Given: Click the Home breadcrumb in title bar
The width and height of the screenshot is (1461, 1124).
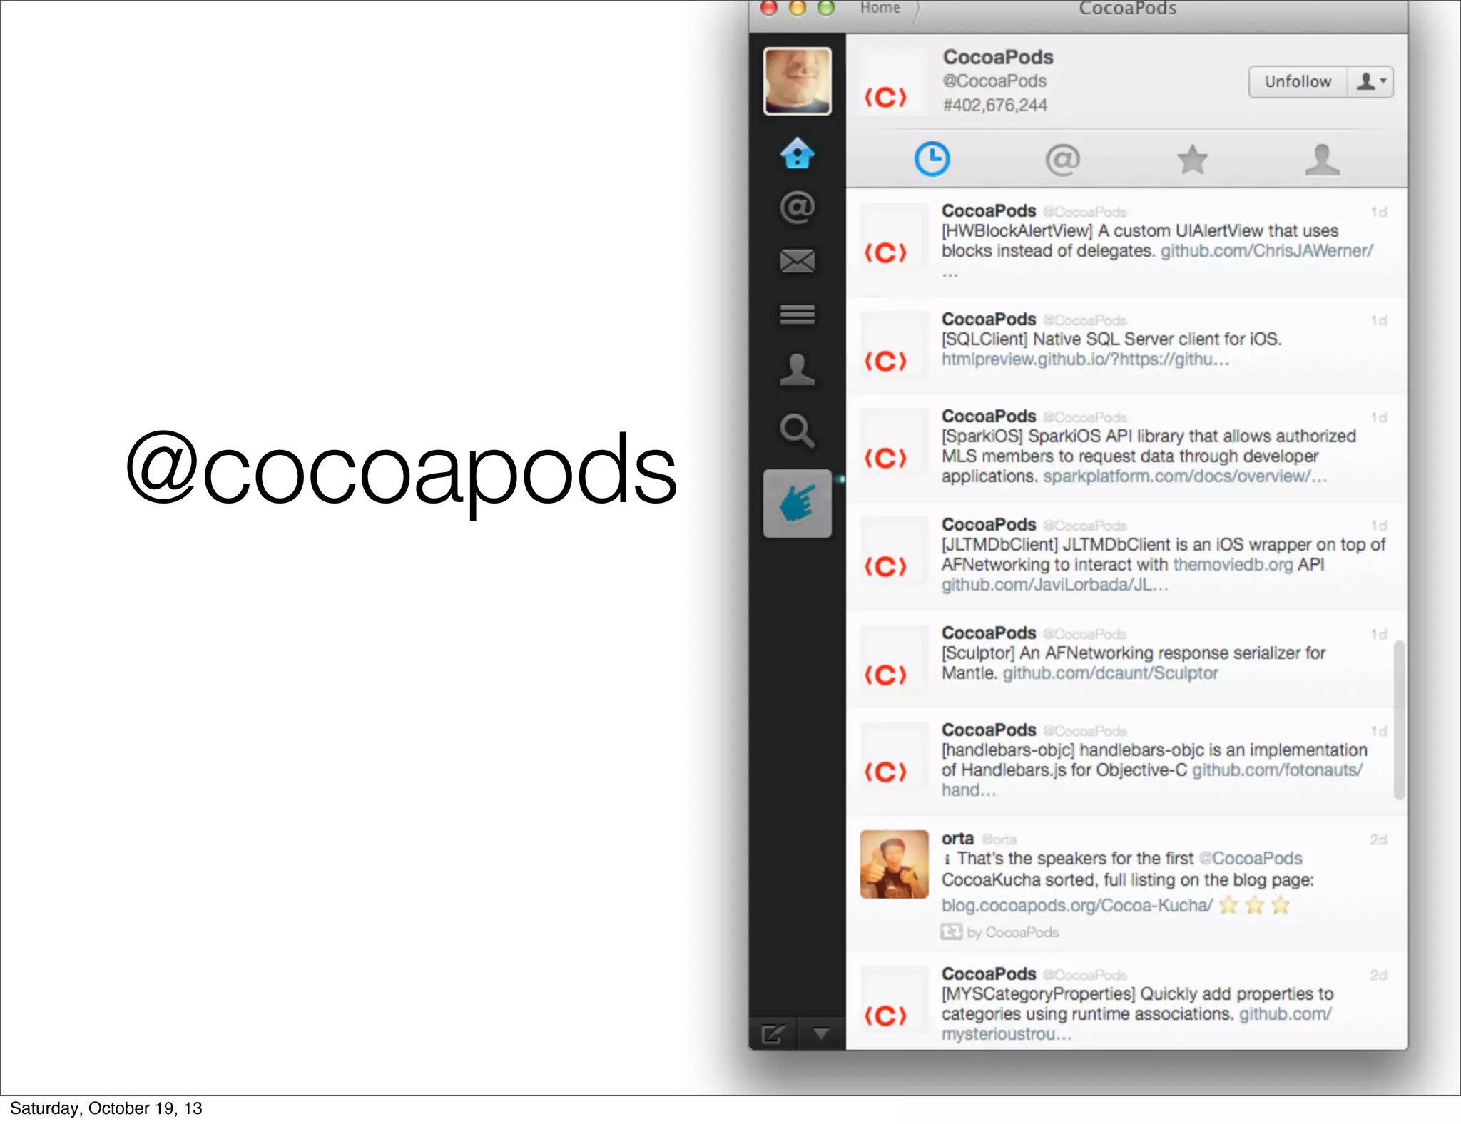Looking at the screenshot, I should point(880,8).
